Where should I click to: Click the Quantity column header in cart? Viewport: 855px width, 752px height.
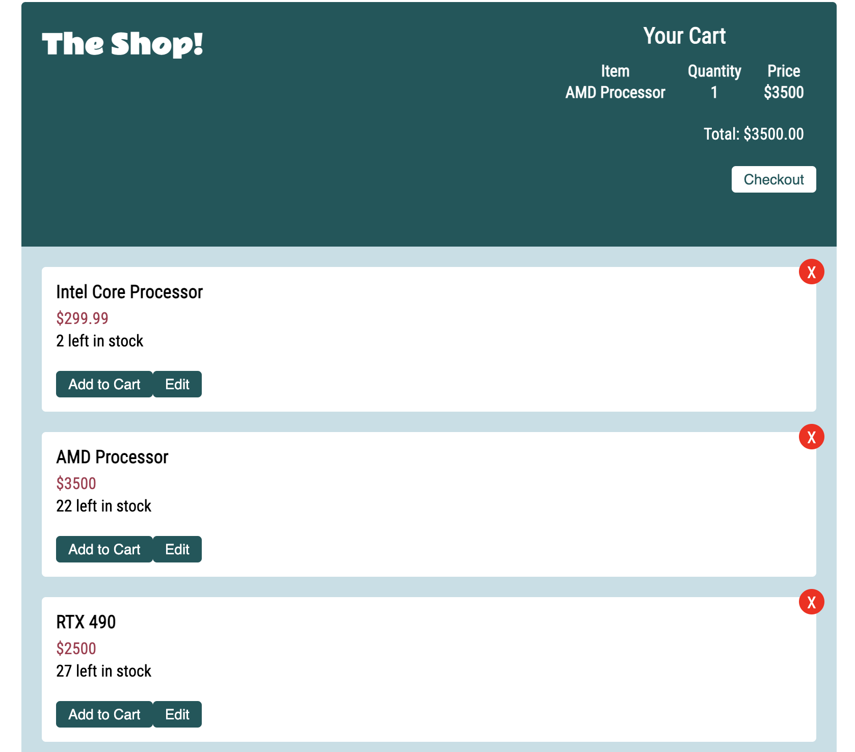pyautogui.click(x=714, y=71)
